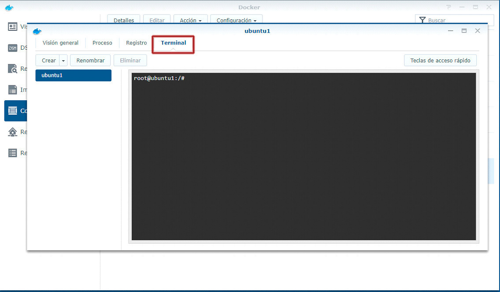Open the DSM sidebar icon in Docker
This screenshot has width=500, height=292.
[x=12, y=48]
